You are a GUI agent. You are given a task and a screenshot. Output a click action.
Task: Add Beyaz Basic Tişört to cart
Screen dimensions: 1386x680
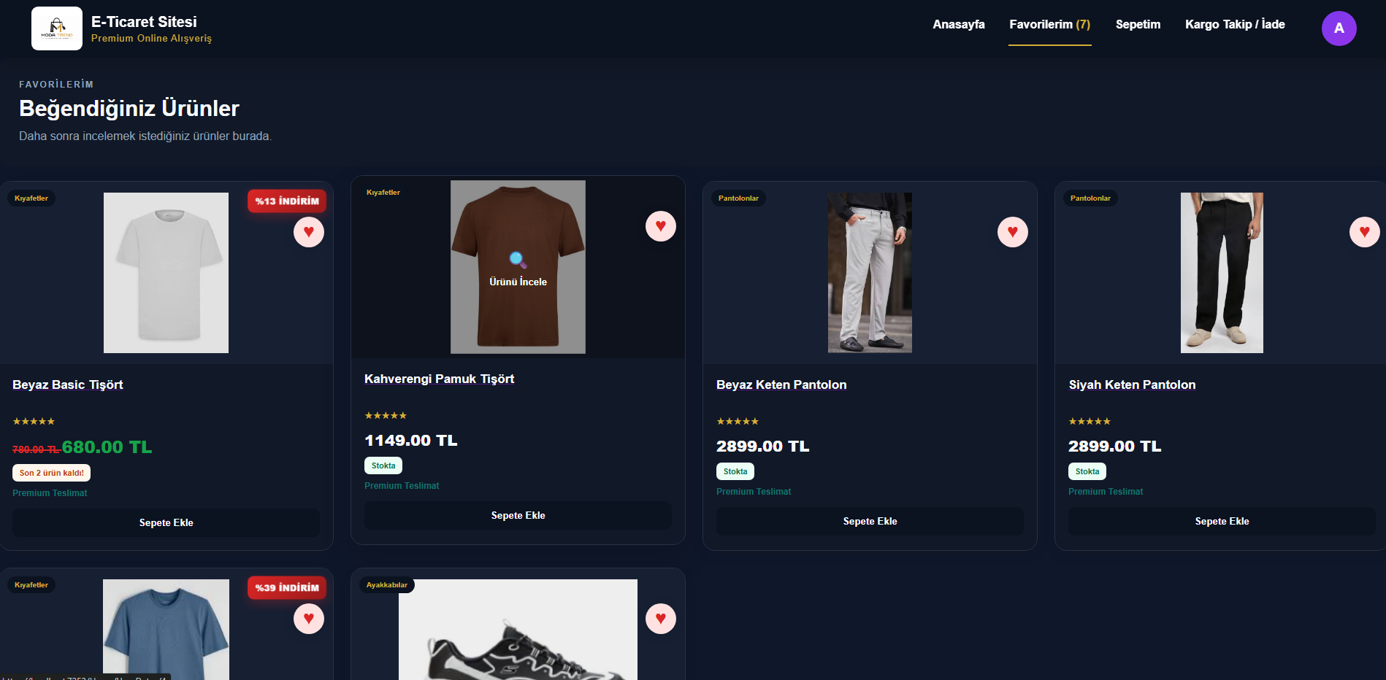(x=166, y=522)
